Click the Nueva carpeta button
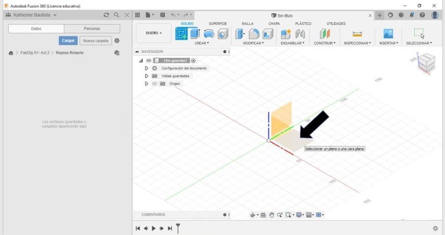 click(96, 41)
